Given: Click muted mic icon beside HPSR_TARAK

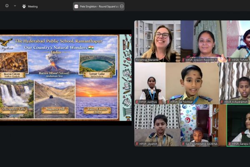Looking at the screenshot, I should tap(229, 60).
